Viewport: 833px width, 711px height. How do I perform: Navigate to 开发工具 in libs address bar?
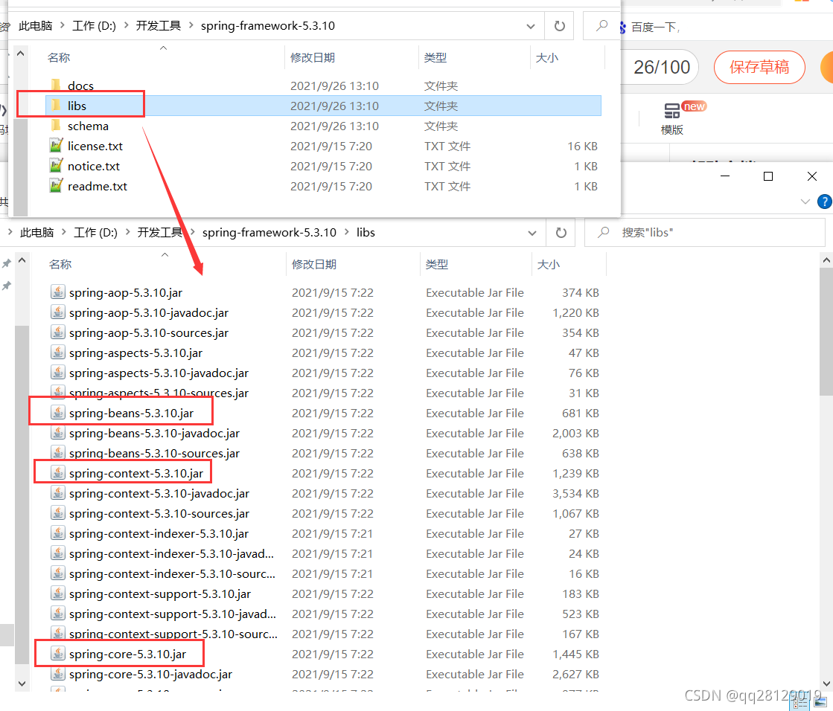159,232
